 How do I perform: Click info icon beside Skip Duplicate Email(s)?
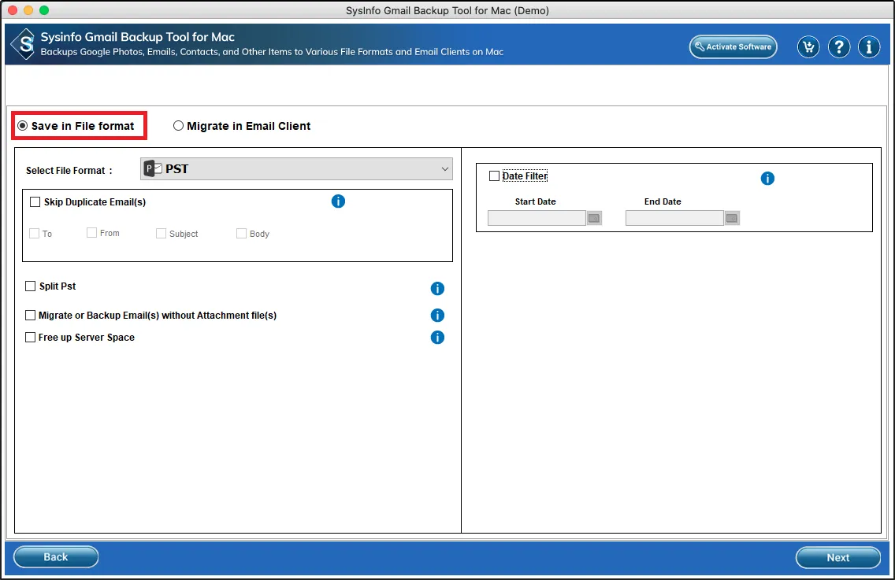click(x=338, y=201)
